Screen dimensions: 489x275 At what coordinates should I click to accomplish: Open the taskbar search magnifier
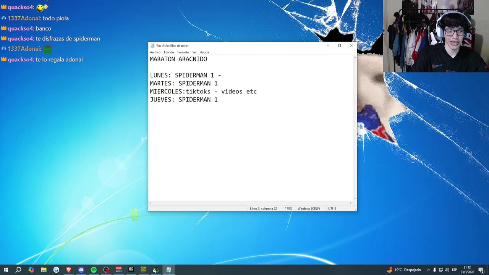point(18,270)
